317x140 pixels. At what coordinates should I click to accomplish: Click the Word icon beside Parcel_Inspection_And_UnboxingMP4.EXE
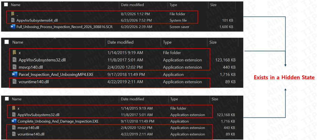click(15, 75)
